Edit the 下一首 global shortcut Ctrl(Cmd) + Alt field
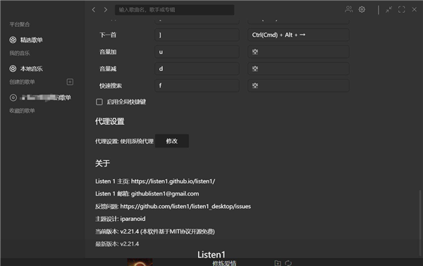Viewport: 423px width, 266px height. point(298,35)
